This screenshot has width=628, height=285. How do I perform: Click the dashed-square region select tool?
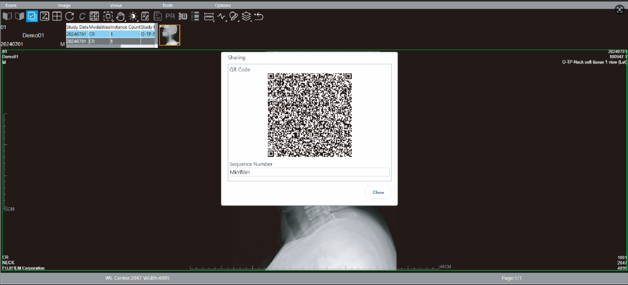108,16
